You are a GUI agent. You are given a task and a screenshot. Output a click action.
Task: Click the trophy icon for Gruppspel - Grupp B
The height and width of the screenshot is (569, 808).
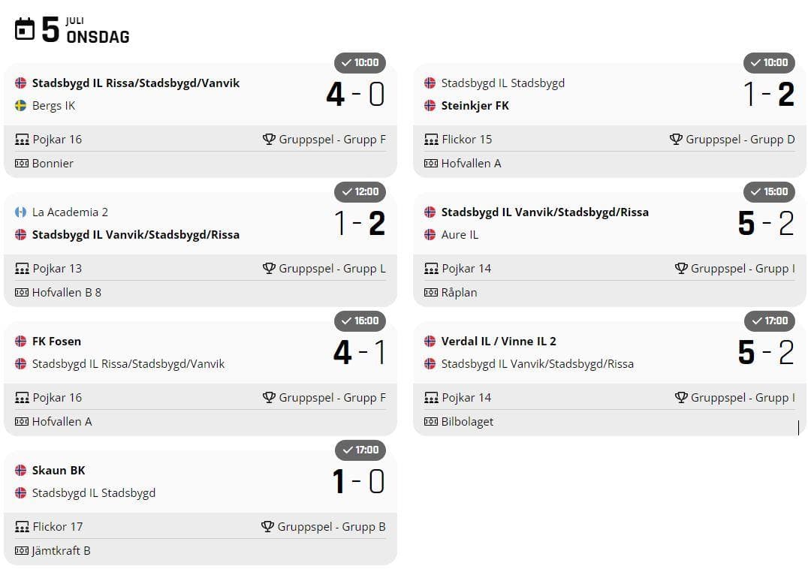pos(267,527)
